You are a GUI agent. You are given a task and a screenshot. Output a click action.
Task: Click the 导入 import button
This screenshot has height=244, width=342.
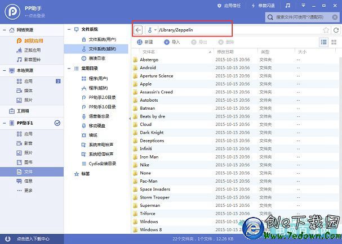click(x=172, y=42)
